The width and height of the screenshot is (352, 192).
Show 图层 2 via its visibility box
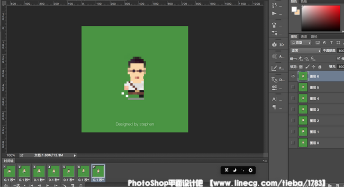coord(293,120)
